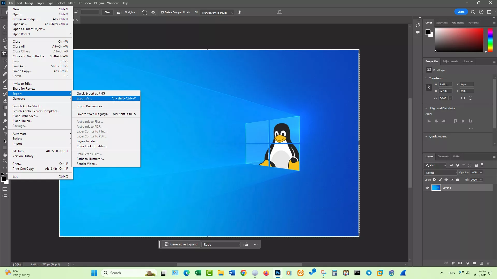Open the Ratio dropdown in taskbar

point(221,244)
